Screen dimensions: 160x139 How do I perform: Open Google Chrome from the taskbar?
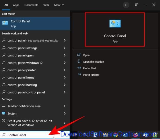[x=115, y=135]
